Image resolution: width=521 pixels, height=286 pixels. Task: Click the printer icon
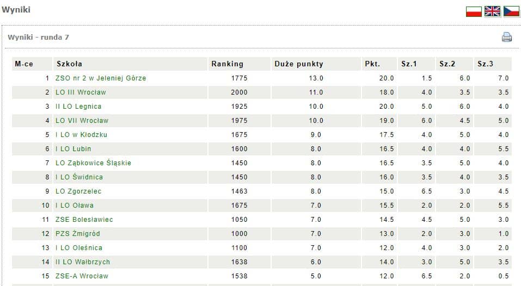tap(506, 38)
